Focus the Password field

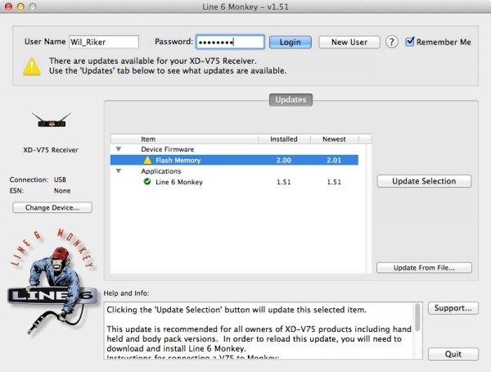point(230,42)
